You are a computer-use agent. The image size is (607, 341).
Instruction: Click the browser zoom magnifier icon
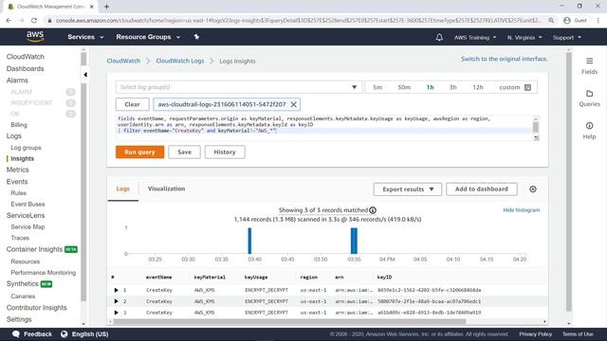pyautogui.click(x=551, y=21)
